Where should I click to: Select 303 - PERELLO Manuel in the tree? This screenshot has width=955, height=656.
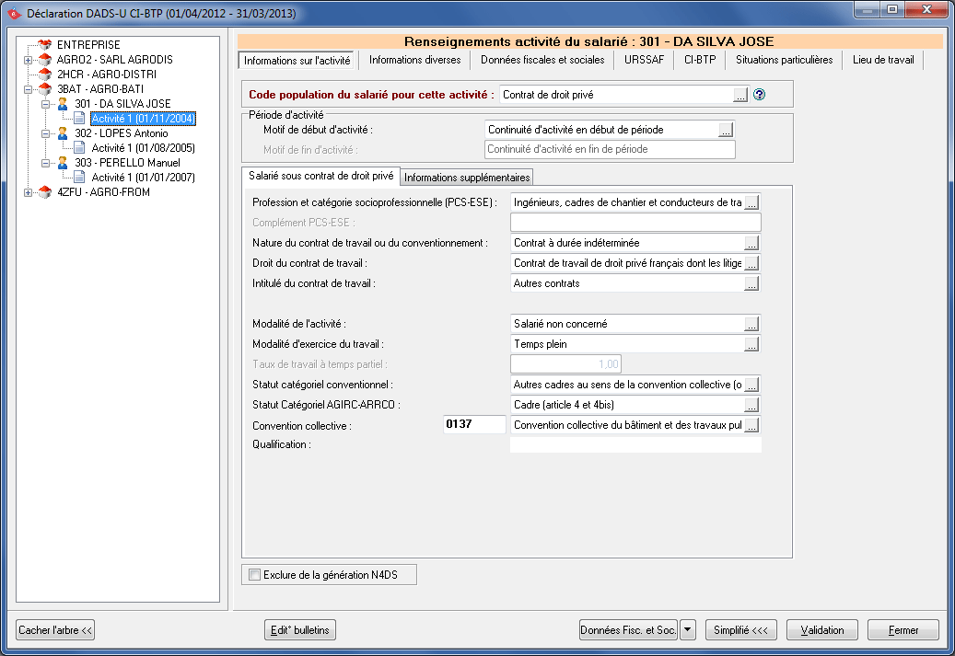point(127,163)
